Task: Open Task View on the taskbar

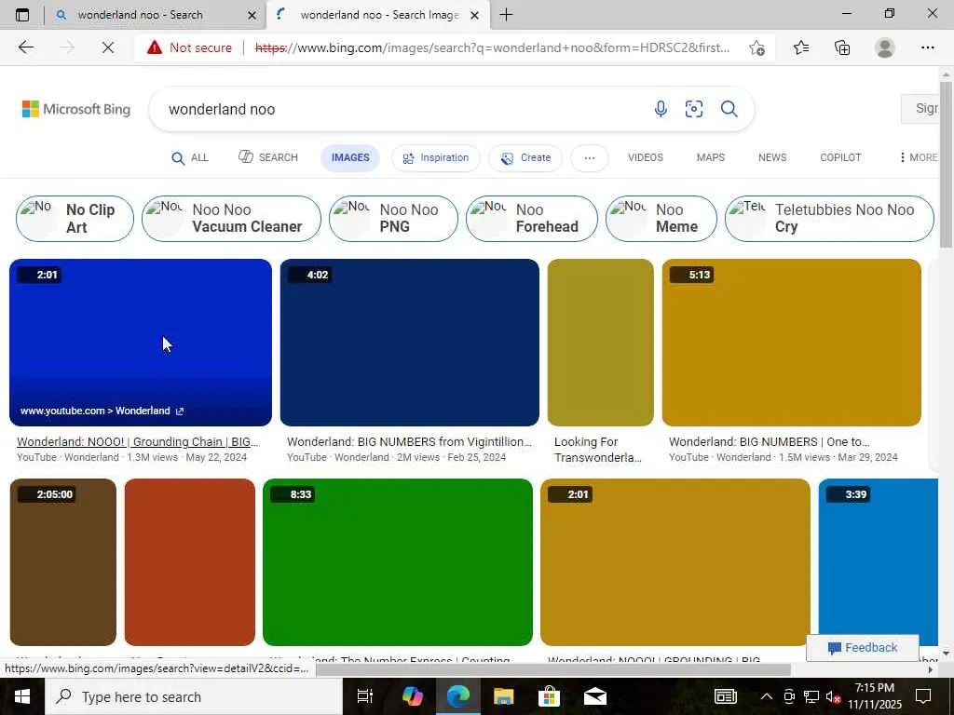Action: (x=364, y=696)
